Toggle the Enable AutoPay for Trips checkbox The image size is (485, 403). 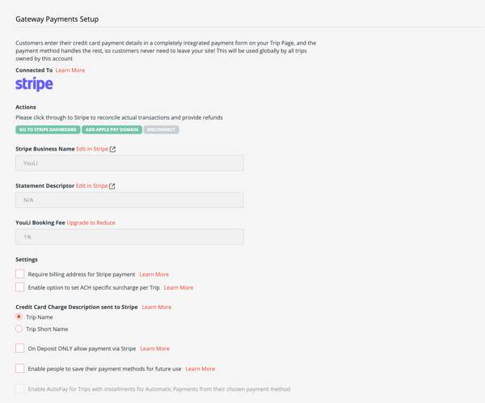(19, 388)
